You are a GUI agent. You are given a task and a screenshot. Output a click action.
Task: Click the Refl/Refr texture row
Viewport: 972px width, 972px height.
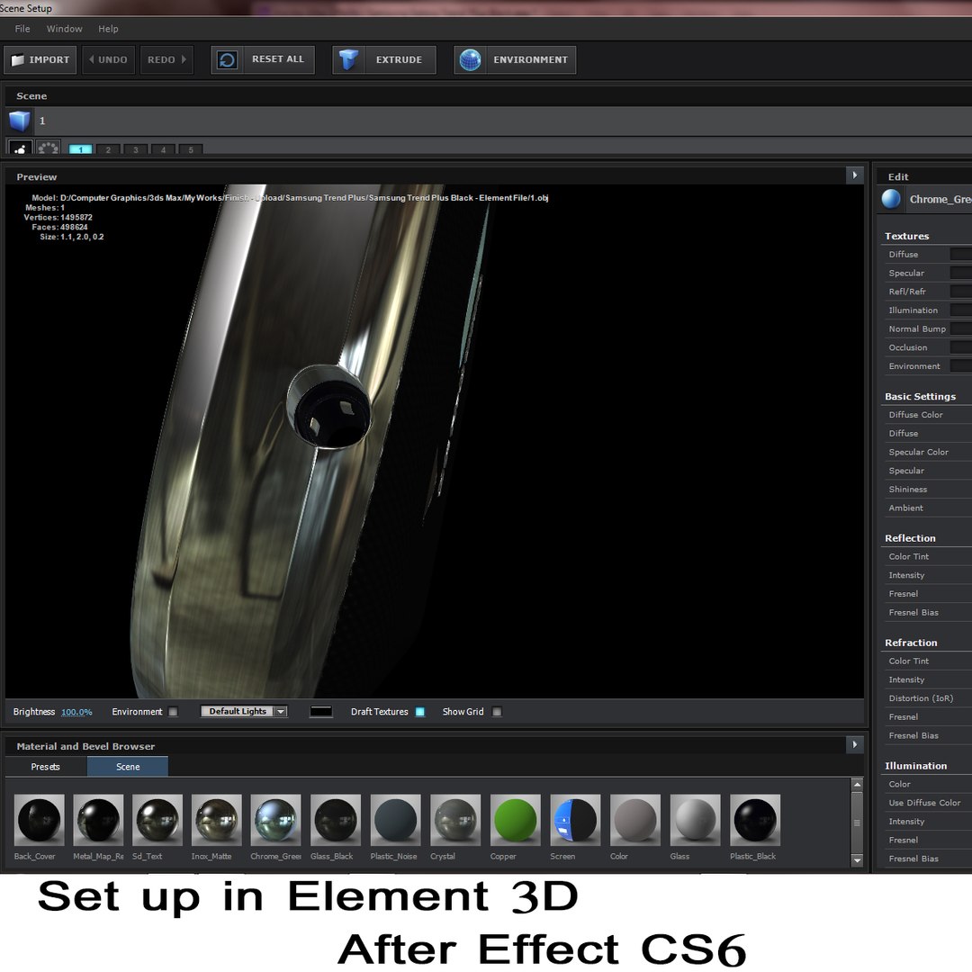point(926,292)
